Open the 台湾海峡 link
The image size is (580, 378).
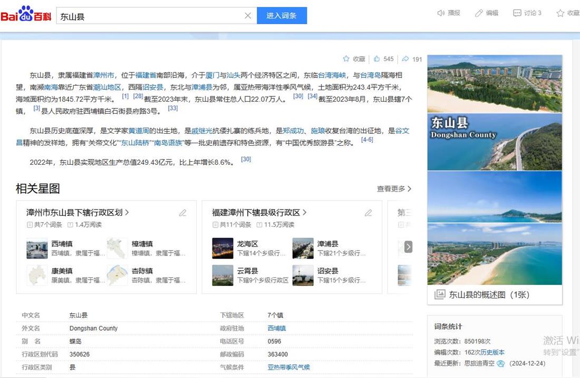(x=332, y=75)
